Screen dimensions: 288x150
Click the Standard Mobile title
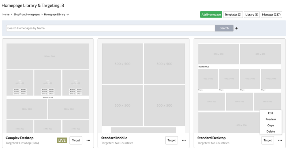tap(114, 138)
